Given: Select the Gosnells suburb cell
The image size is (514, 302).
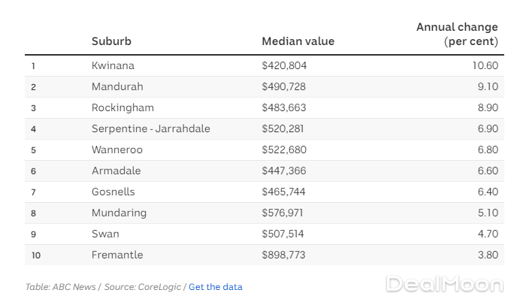Looking at the screenshot, I should click(x=115, y=192).
